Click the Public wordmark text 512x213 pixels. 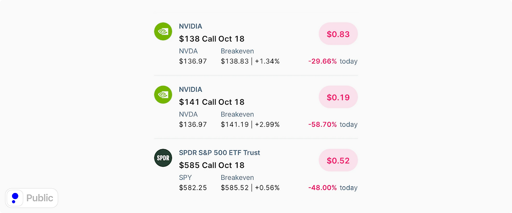40,198
